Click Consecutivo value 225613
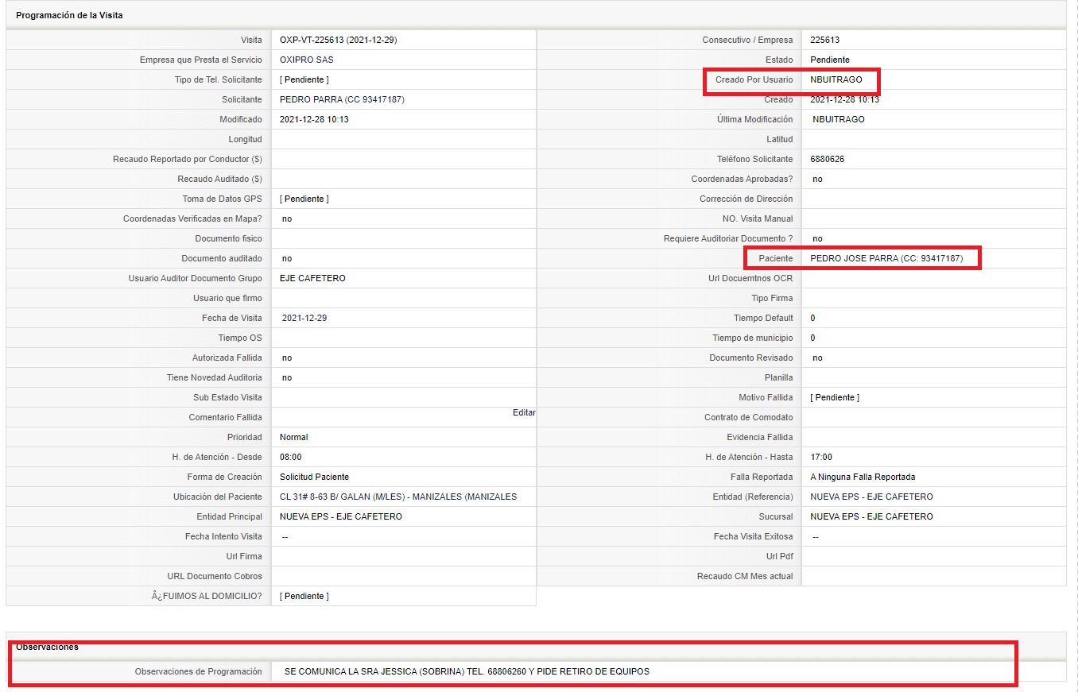Screen dimensions: 1078x692 (x=825, y=40)
